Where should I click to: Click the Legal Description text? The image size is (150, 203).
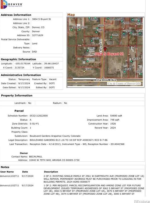click(x=68, y=140)
